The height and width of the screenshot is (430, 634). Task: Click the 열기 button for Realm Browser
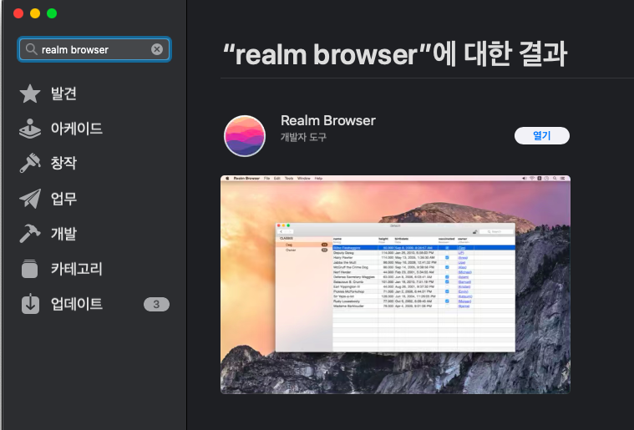pos(542,136)
